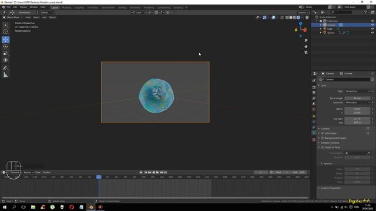Open the Tool properties tab

(314, 81)
